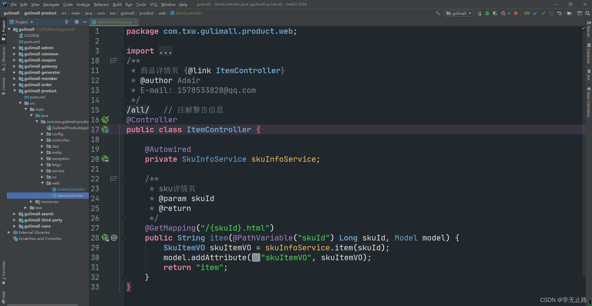Open the Project view selector dropdown

pos(21,22)
